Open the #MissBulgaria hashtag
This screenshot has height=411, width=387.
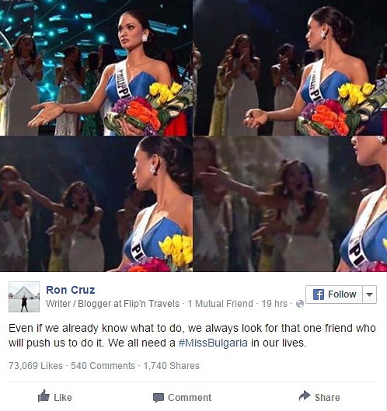[213, 343]
